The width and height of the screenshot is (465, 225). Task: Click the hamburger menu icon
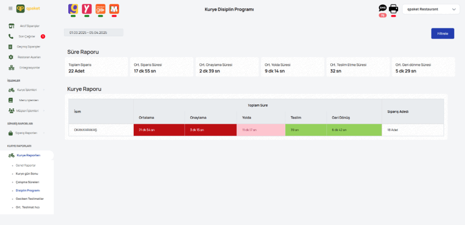tap(11, 9)
